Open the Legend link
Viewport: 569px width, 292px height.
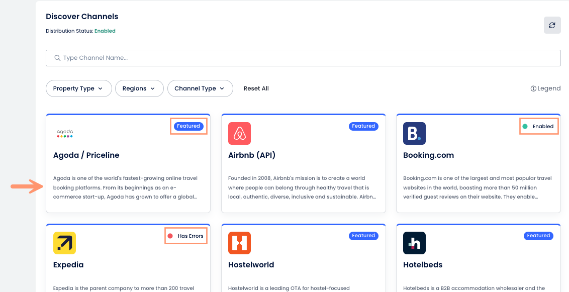click(x=545, y=88)
